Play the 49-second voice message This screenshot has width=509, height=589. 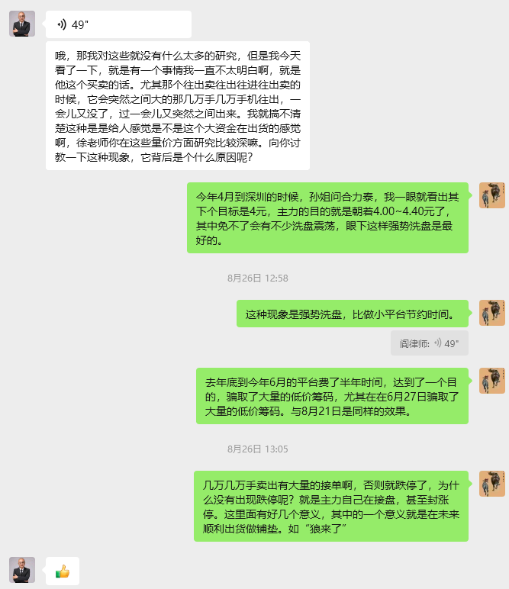118,24
